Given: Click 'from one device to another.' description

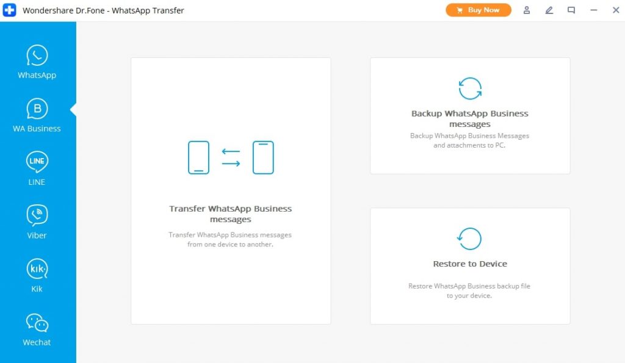Looking at the screenshot, I should click(x=230, y=245).
